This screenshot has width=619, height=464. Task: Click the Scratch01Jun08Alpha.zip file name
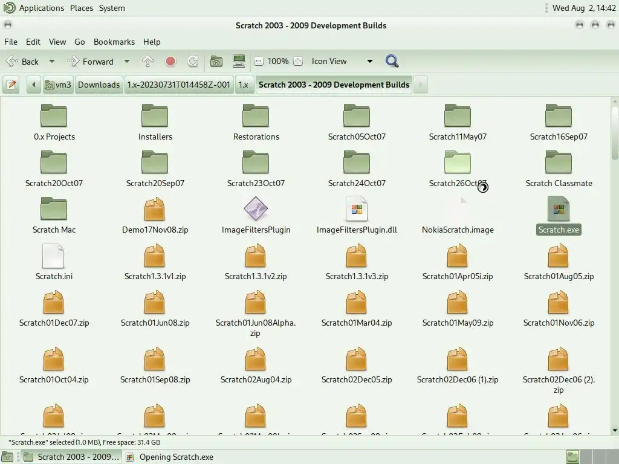coord(256,328)
